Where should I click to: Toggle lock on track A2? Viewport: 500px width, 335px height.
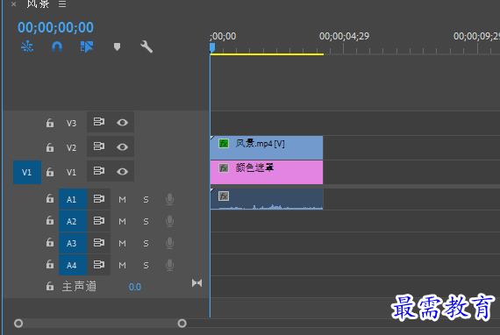click(x=50, y=221)
